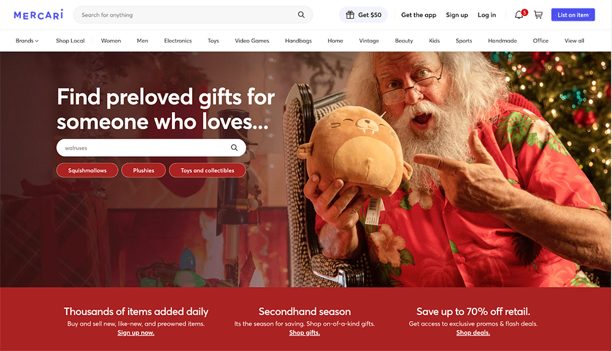
Task: Choose the Toys and collectibles chip
Action: [207, 170]
